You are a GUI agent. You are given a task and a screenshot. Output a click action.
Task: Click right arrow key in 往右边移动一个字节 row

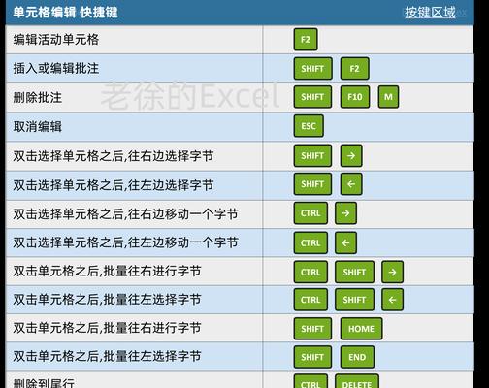pos(345,213)
